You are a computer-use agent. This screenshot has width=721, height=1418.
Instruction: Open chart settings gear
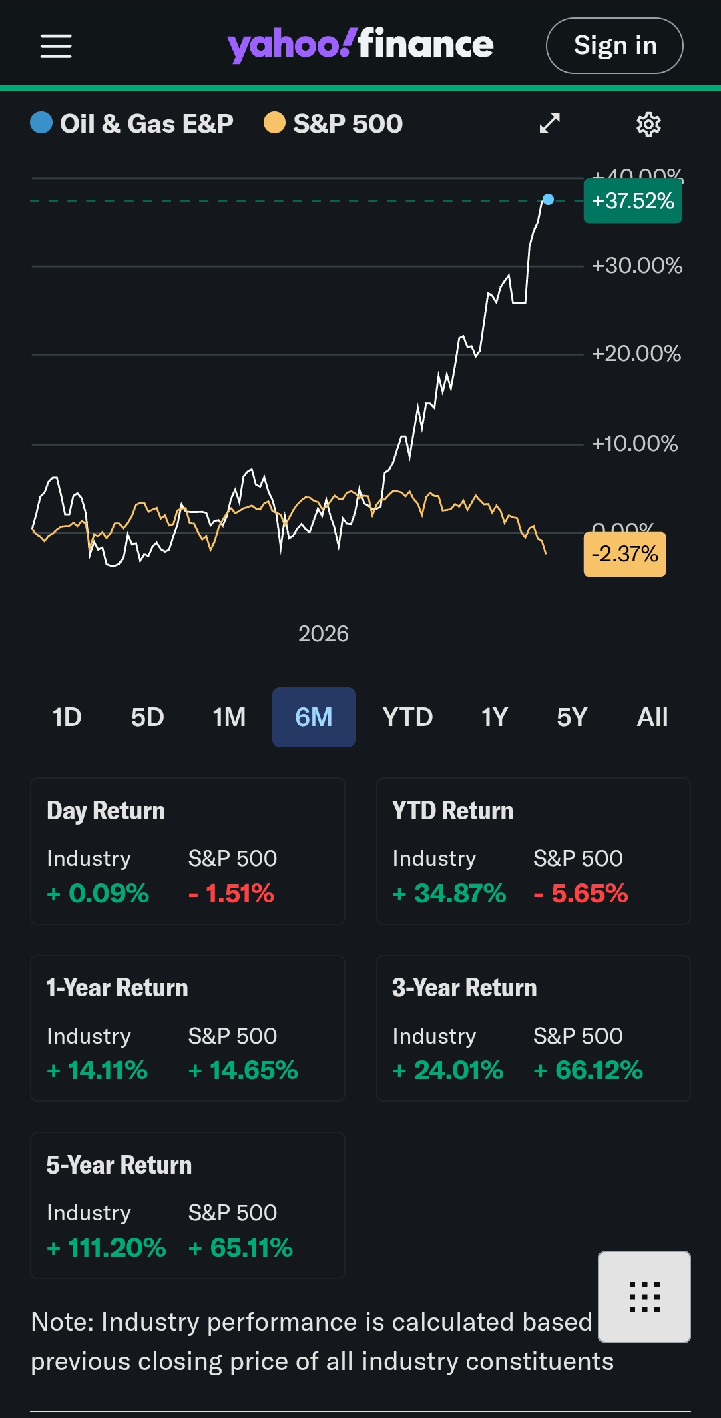pos(648,124)
